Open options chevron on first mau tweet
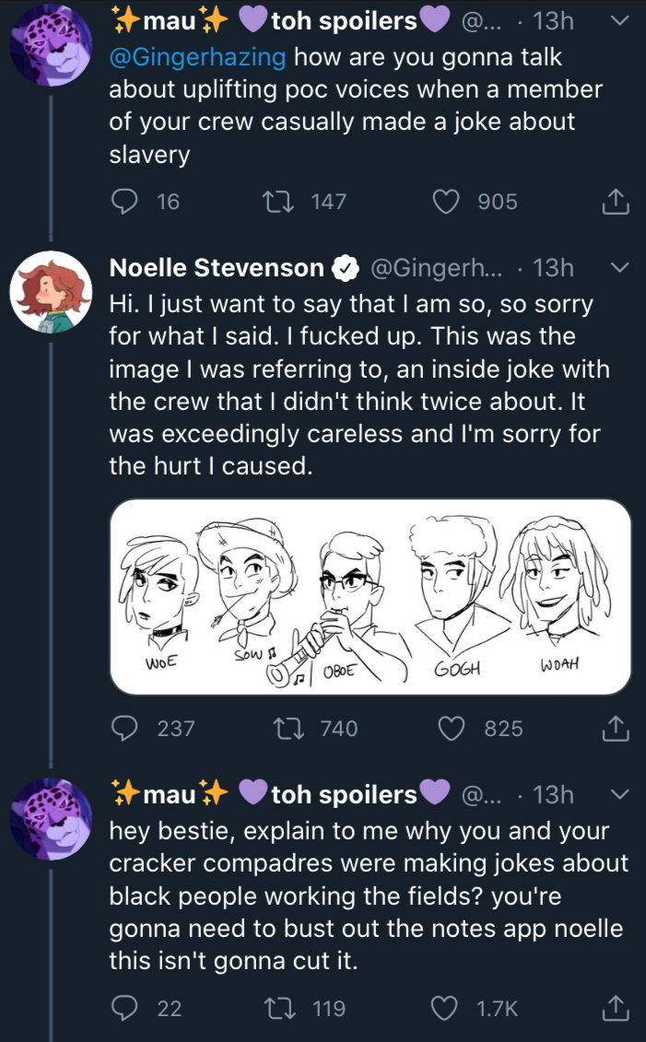 click(x=619, y=19)
